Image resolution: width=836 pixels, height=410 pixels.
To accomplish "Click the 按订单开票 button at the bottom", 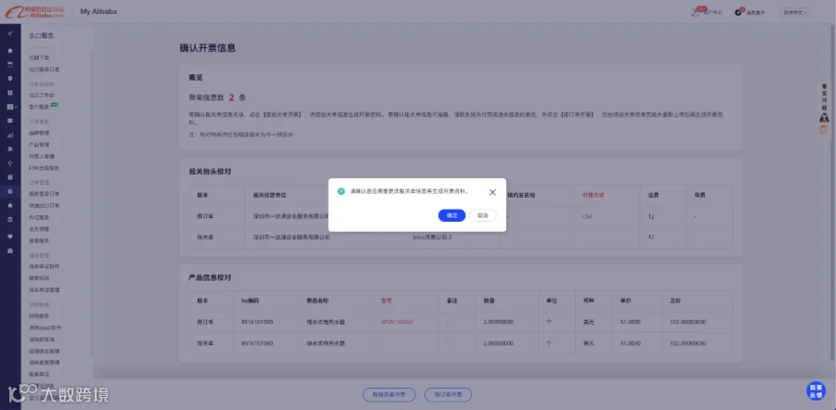I will click(x=448, y=395).
